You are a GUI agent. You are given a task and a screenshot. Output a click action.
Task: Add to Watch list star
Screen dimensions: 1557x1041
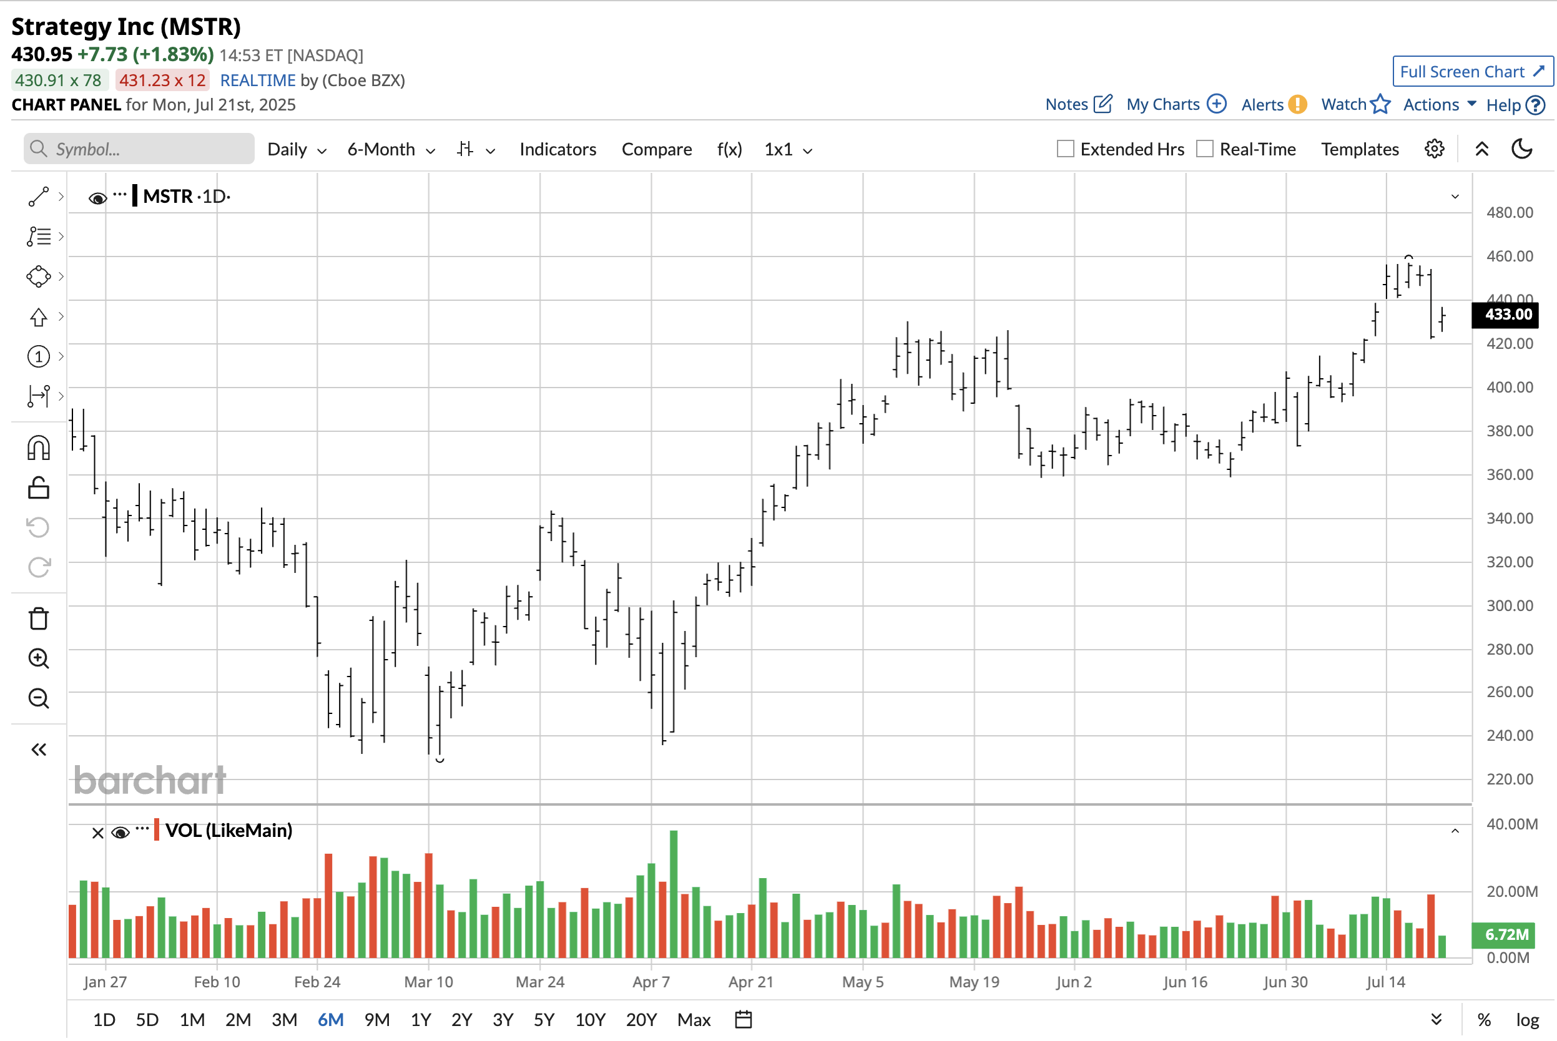click(1380, 104)
